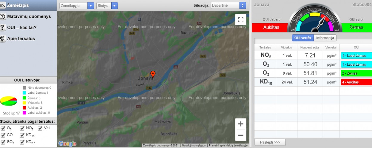Expand the Stotys dropdown
Screen dimensions: 372x148
pyautogui.click(x=107, y=6)
